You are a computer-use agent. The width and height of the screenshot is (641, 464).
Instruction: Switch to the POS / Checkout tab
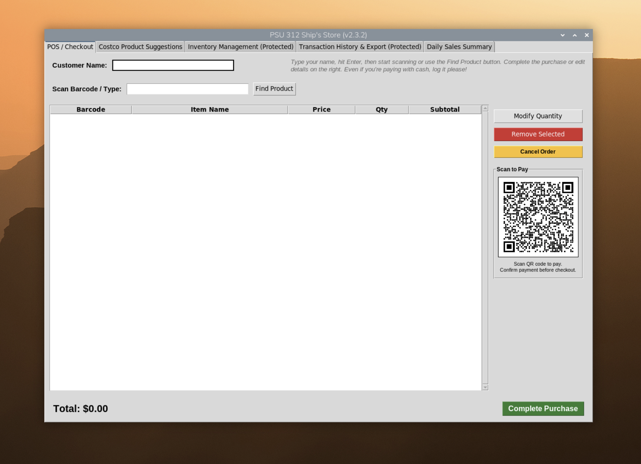[x=70, y=47]
